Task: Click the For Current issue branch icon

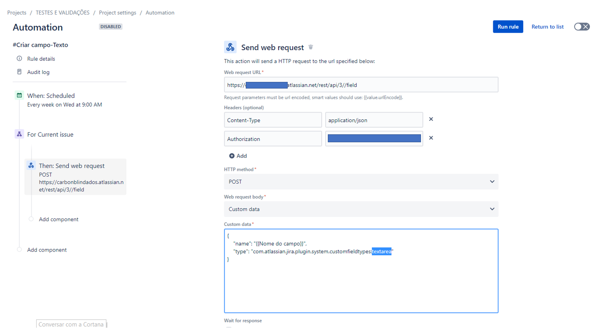Action: (x=19, y=134)
